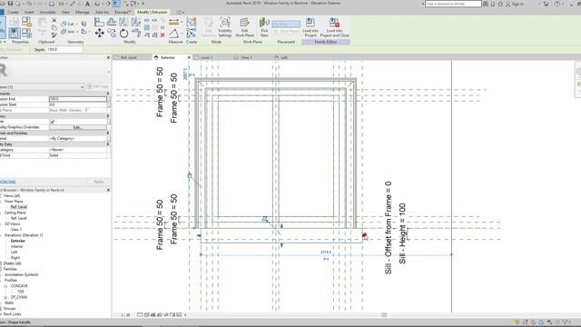Collapse the Constraints section in Properties
This screenshot has width=581, height=327.
[108, 94]
